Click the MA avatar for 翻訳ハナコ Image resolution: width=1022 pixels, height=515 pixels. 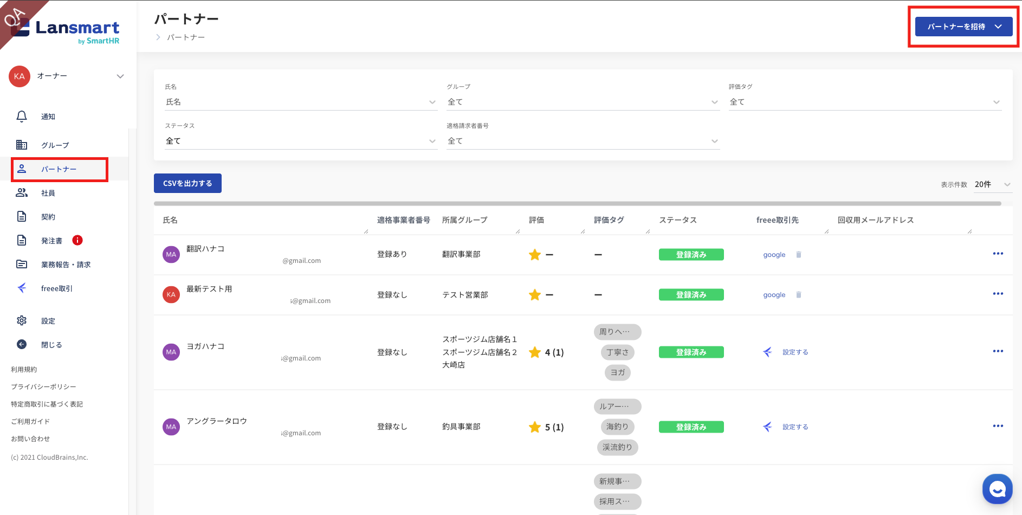click(x=171, y=254)
